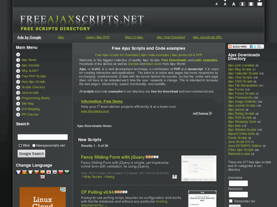
Task: Click the search text field
Action: click(43, 137)
